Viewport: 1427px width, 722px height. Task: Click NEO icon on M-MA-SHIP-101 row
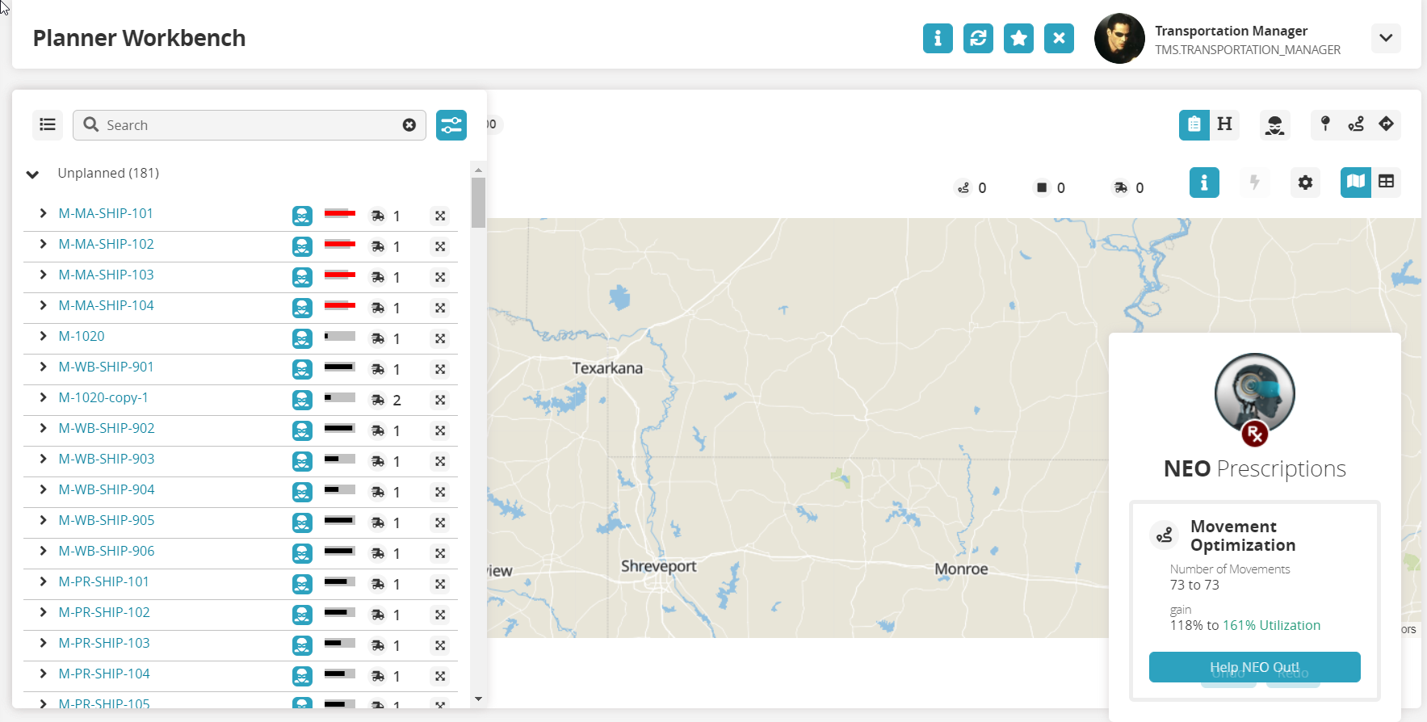click(302, 216)
